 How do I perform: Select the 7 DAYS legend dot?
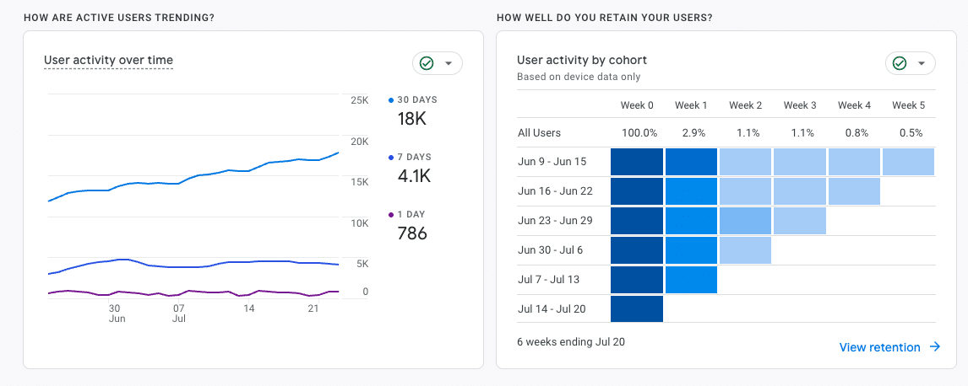coord(391,158)
